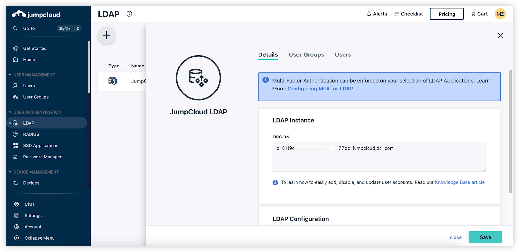Open Password Manager from sidebar

[42, 157]
